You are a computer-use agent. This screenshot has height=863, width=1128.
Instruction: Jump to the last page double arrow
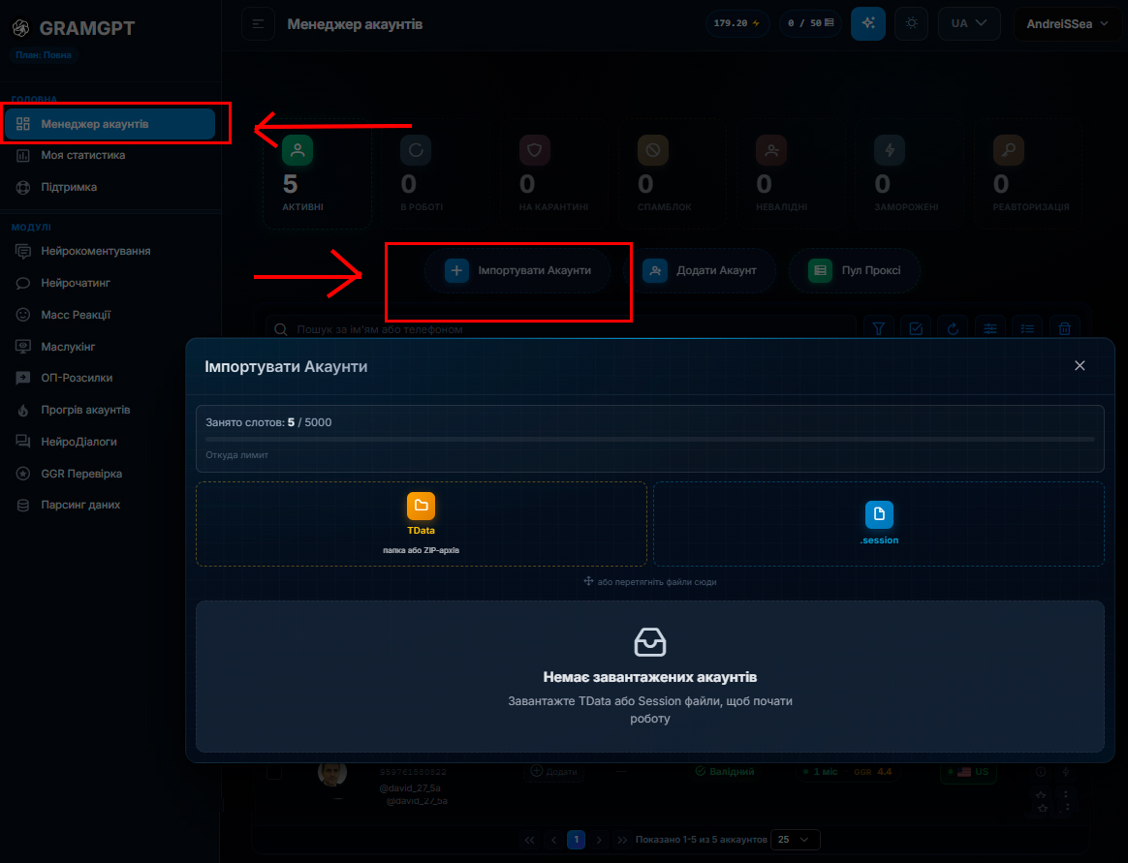pyautogui.click(x=622, y=839)
